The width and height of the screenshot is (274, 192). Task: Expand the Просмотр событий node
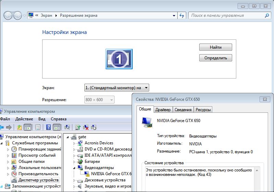8,156
